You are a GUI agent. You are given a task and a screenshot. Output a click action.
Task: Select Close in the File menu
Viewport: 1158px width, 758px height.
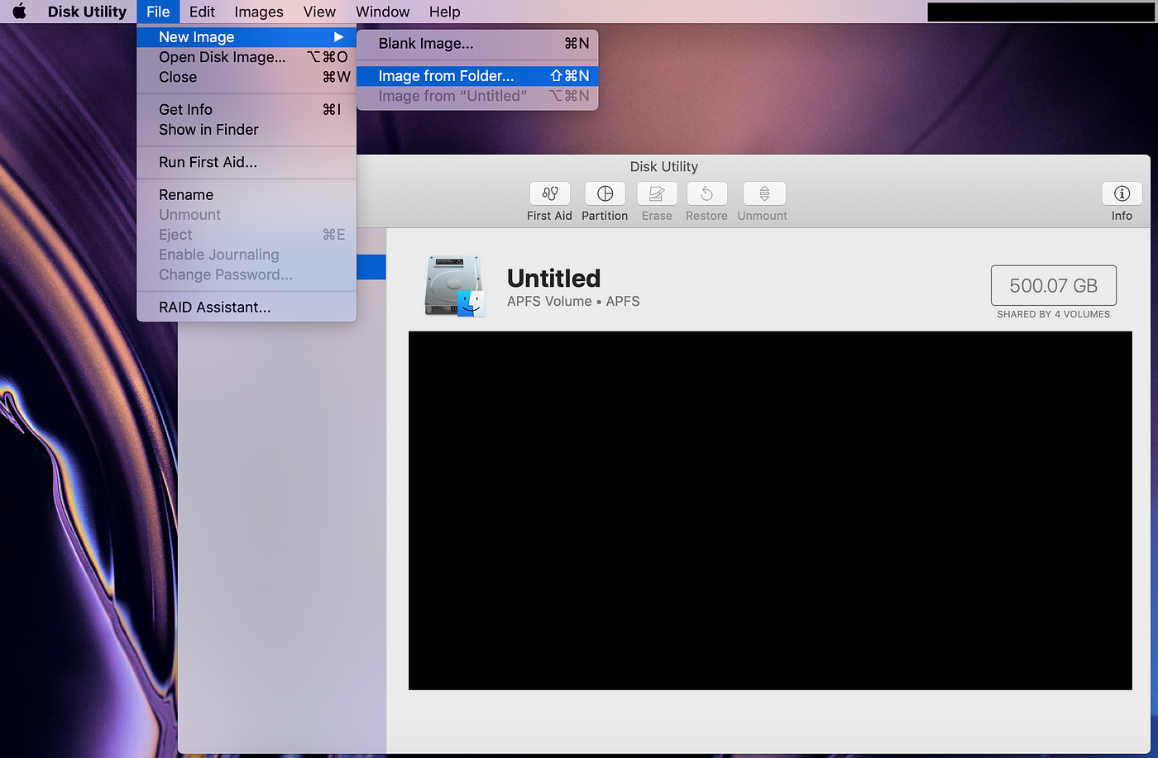(x=246, y=77)
